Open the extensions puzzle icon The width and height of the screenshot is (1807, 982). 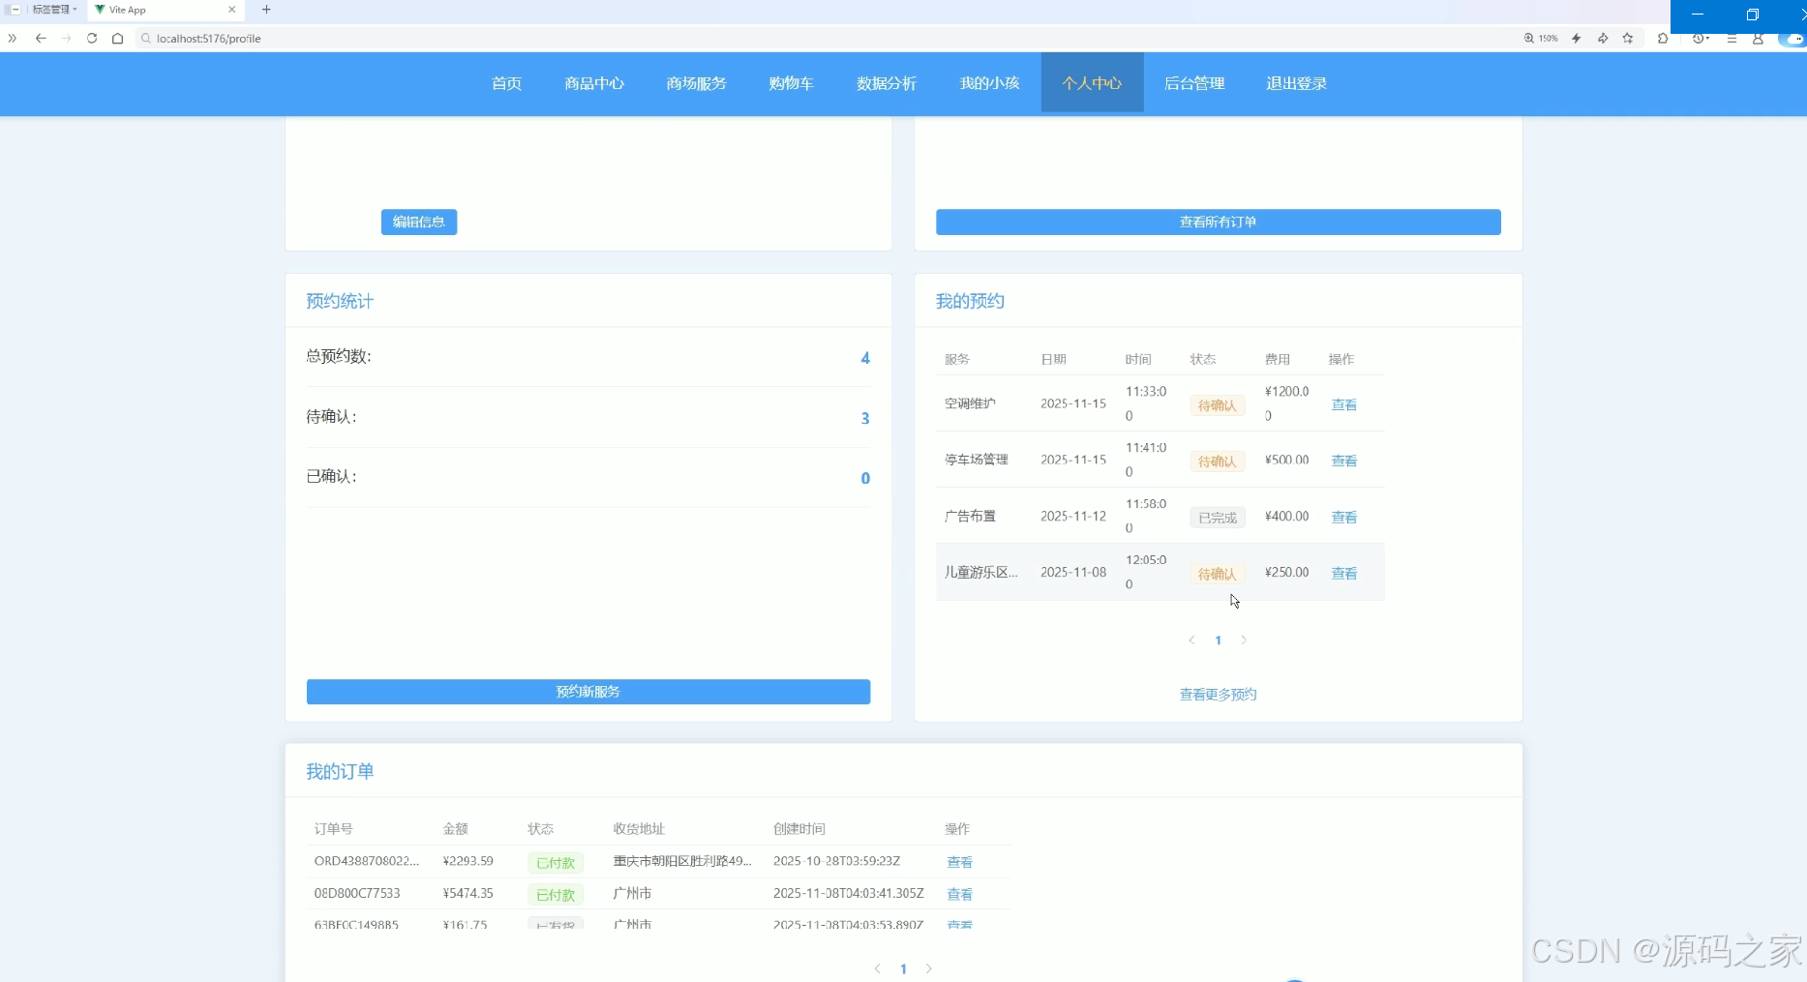tap(1663, 39)
